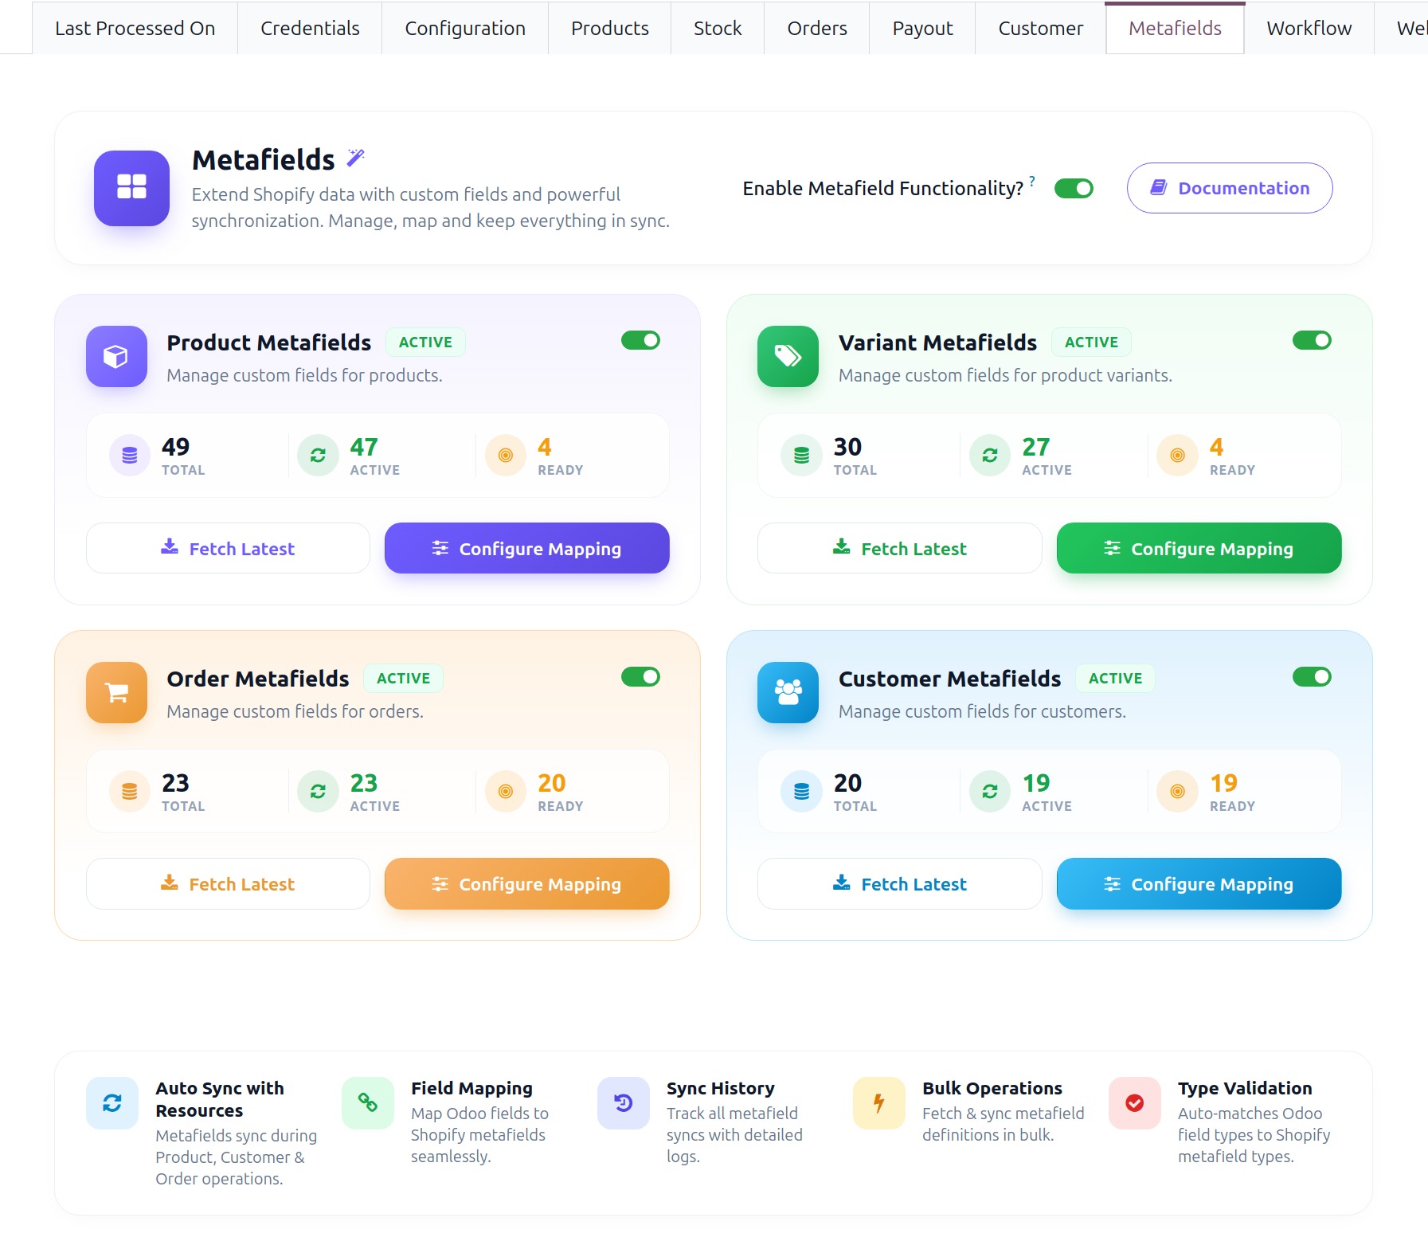
Task: Toggle Enable Metafield Functionality switch
Action: (1074, 189)
